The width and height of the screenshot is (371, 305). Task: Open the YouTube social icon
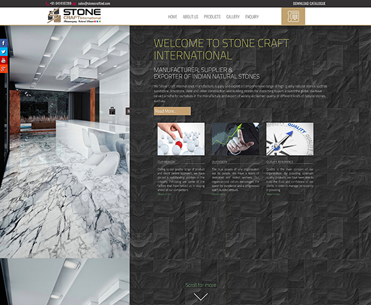pos(4,60)
